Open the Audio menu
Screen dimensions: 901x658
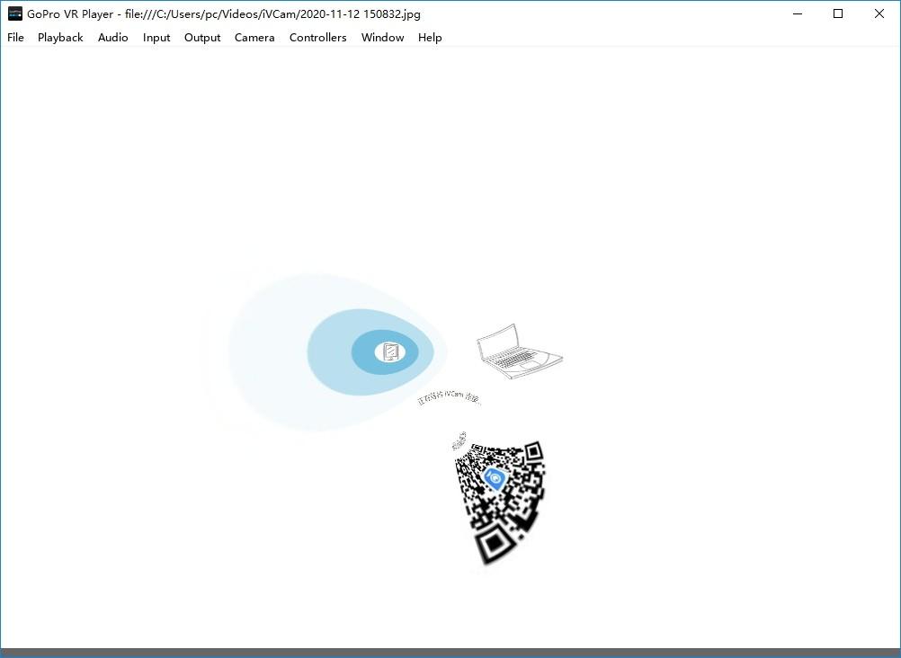[x=112, y=38]
